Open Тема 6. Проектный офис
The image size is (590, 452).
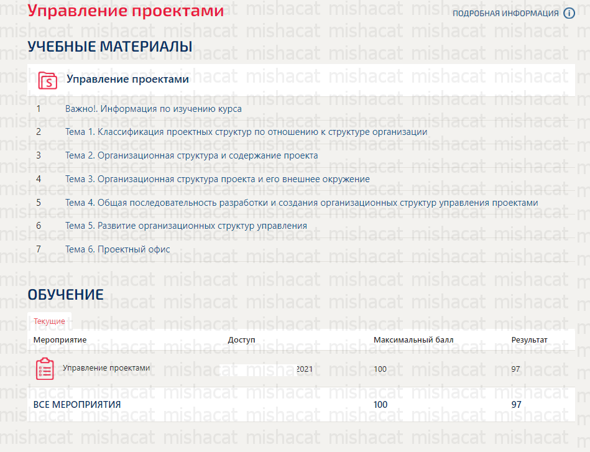[118, 249]
